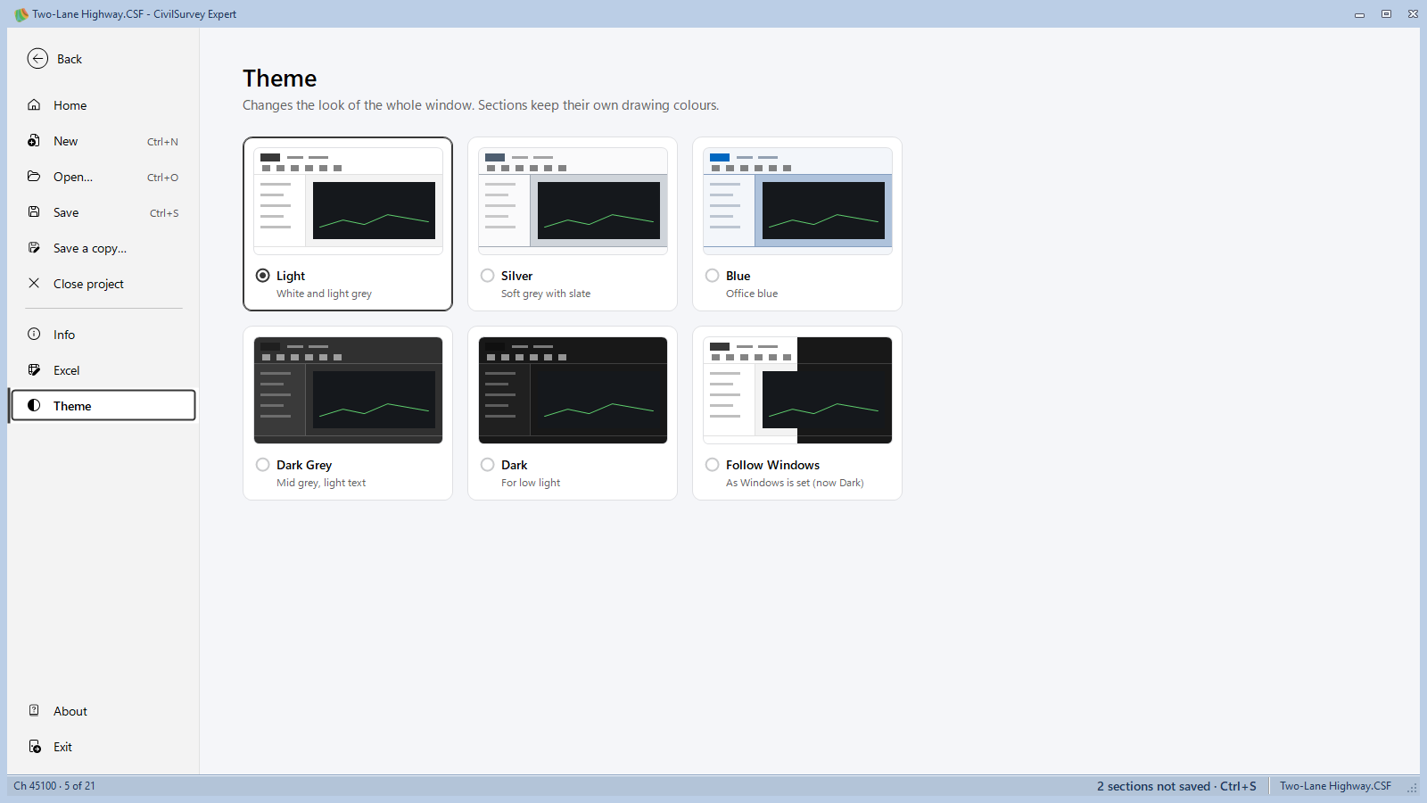This screenshot has width=1427, height=803.
Task: Click the Dark Grey theme preview thumbnail
Action: (x=348, y=390)
